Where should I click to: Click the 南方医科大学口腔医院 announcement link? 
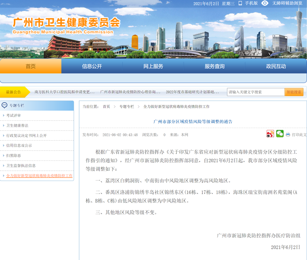click(64, 92)
